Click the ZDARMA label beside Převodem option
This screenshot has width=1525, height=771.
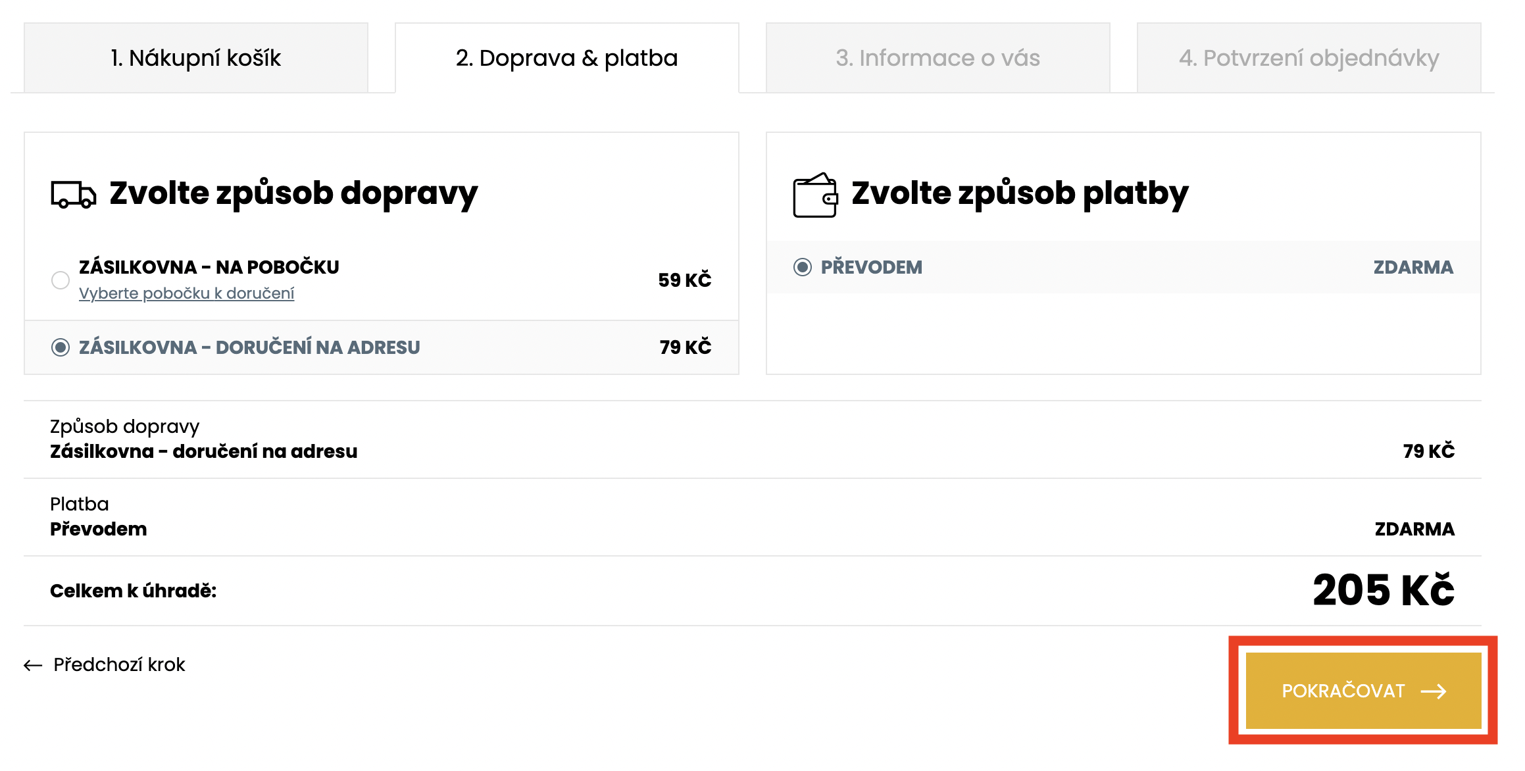[x=1412, y=267]
